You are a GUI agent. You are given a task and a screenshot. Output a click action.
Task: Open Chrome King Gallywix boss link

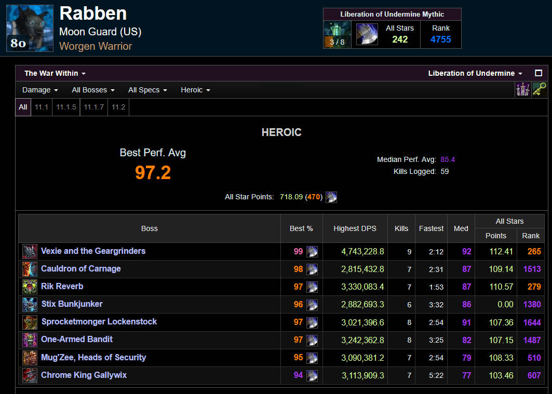[84, 375]
